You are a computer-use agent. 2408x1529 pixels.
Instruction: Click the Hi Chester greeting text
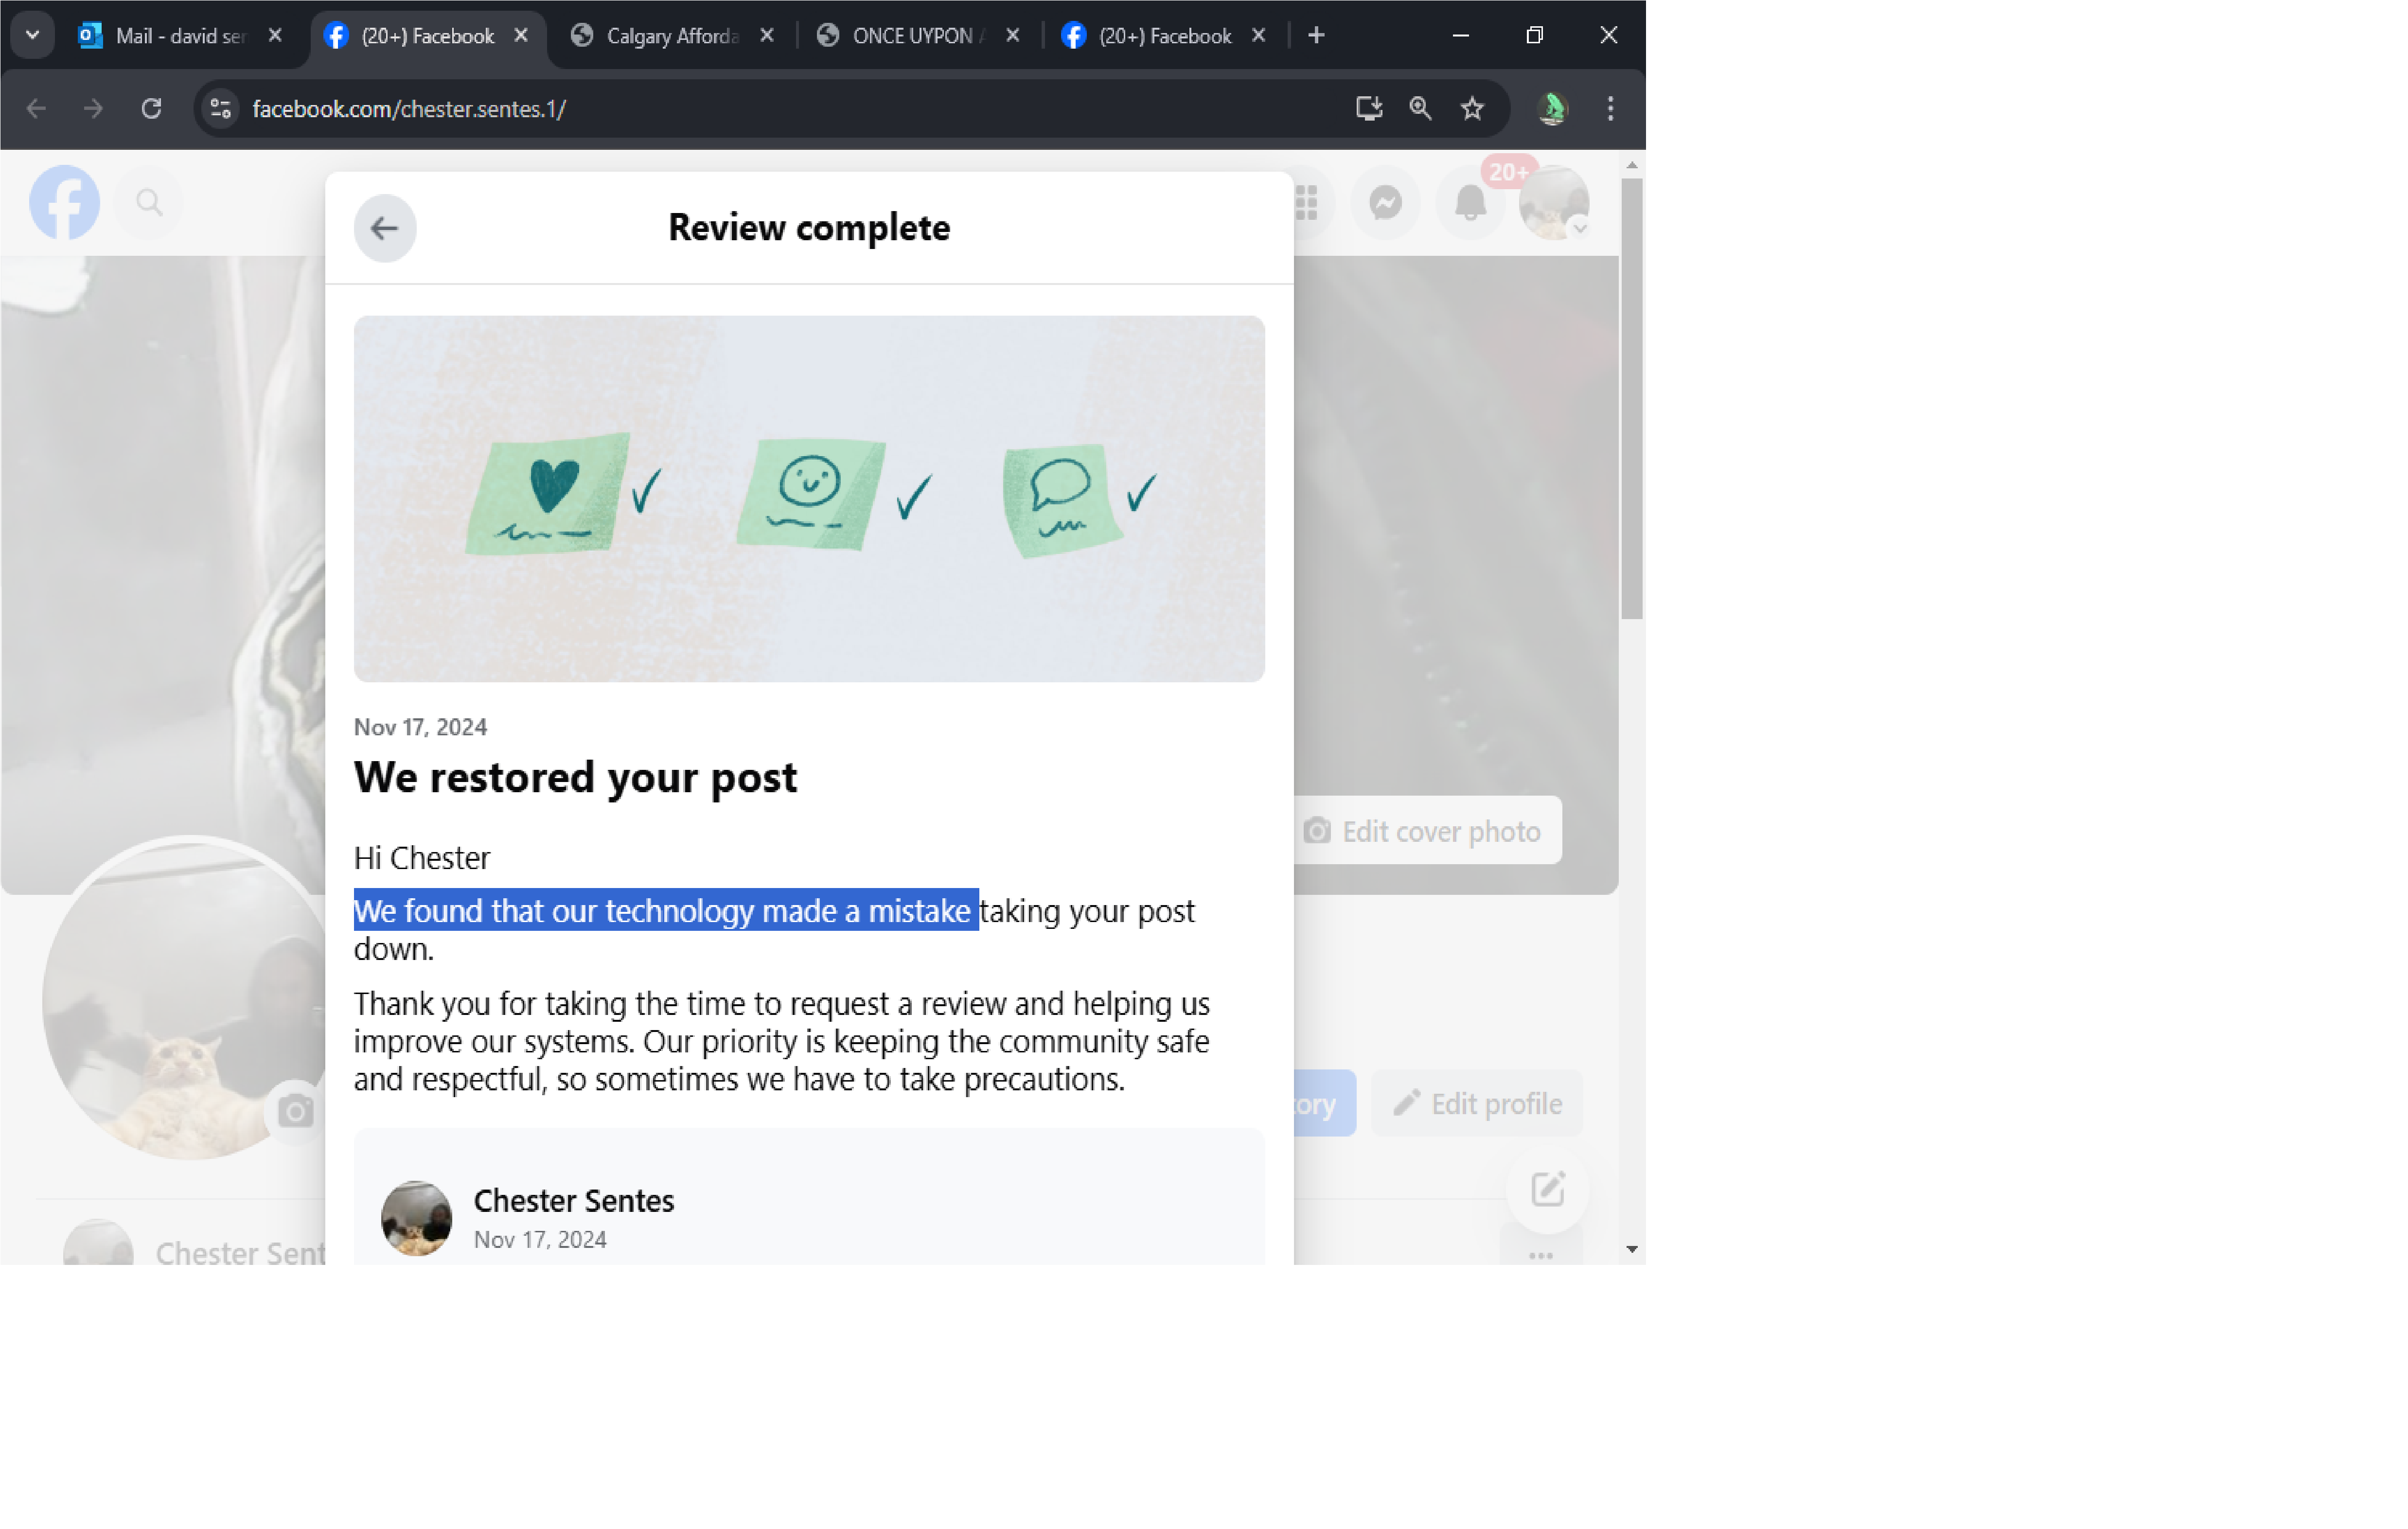(422, 858)
